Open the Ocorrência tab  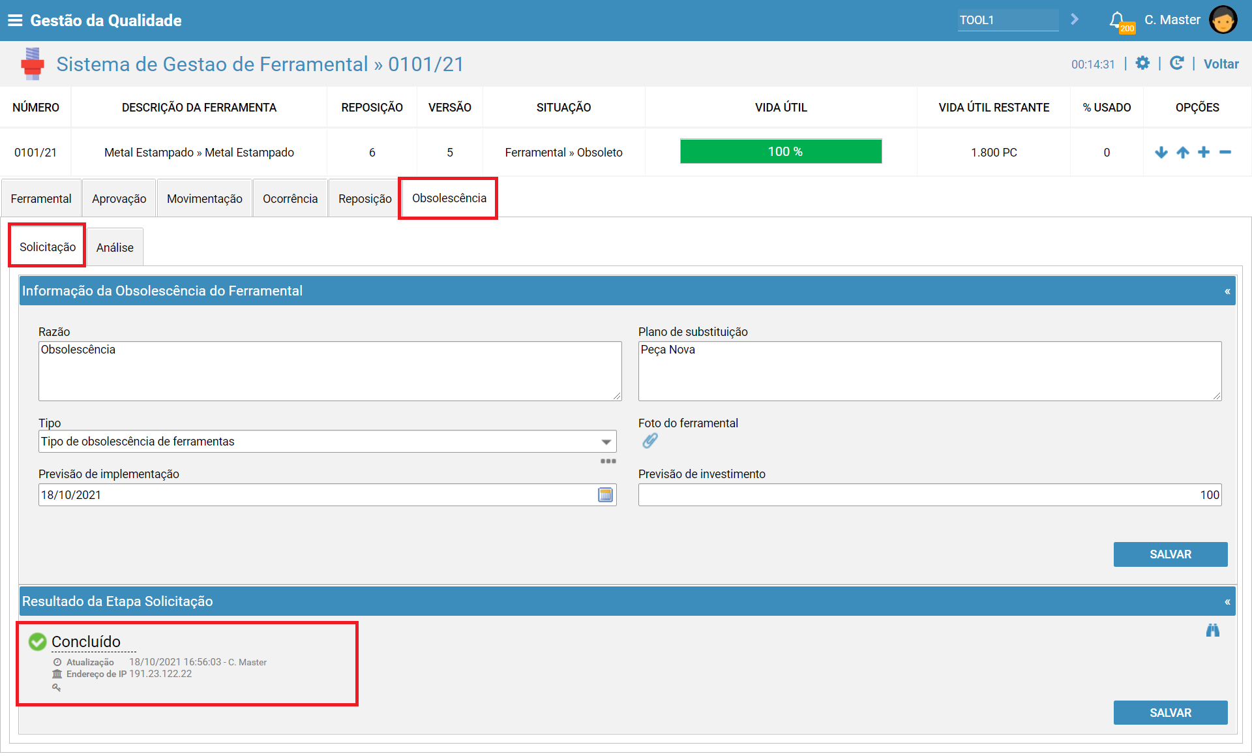point(290,199)
